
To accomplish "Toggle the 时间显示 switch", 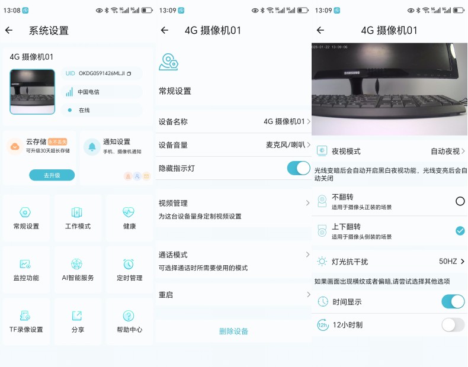I will tap(453, 302).
